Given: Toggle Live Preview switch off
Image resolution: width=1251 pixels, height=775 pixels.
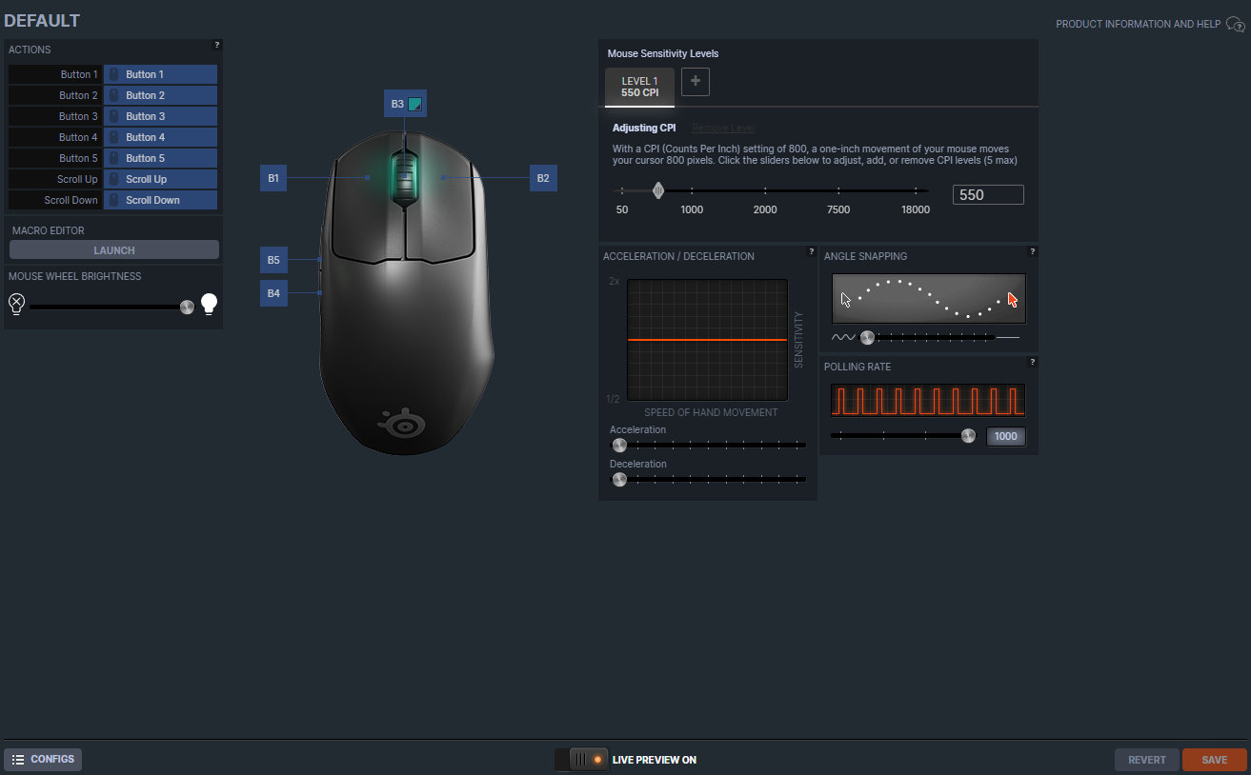Looking at the screenshot, I should tap(582, 760).
